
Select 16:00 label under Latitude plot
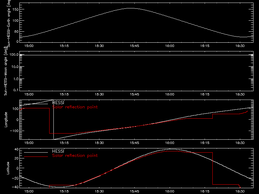(x=170, y=191)
